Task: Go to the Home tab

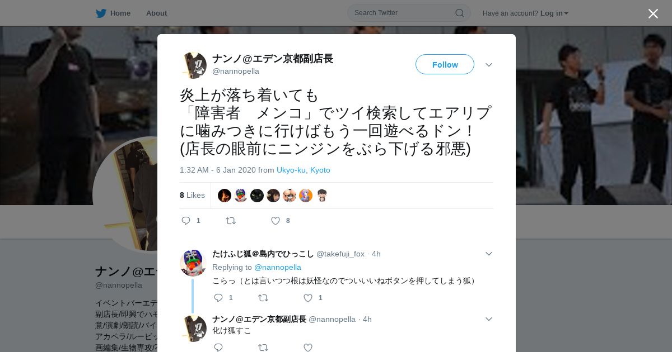Action: tap(120, 13)
